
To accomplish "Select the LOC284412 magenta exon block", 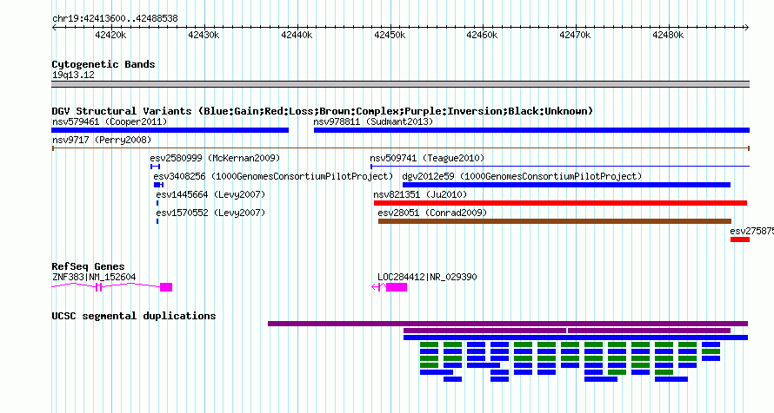I will (397, 287).
